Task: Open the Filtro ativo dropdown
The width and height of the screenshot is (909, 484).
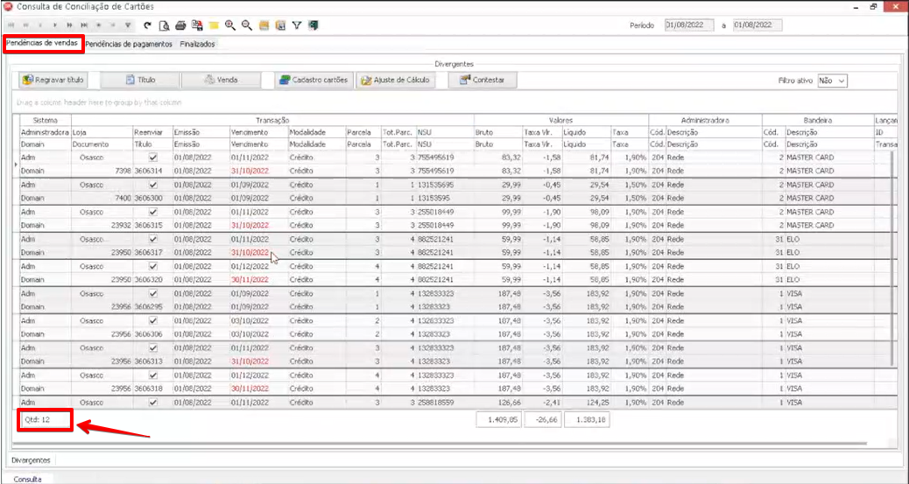Action: point(833,81)
